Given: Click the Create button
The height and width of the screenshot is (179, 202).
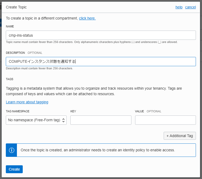Looking at the screenshot, I should click(14, 169).
